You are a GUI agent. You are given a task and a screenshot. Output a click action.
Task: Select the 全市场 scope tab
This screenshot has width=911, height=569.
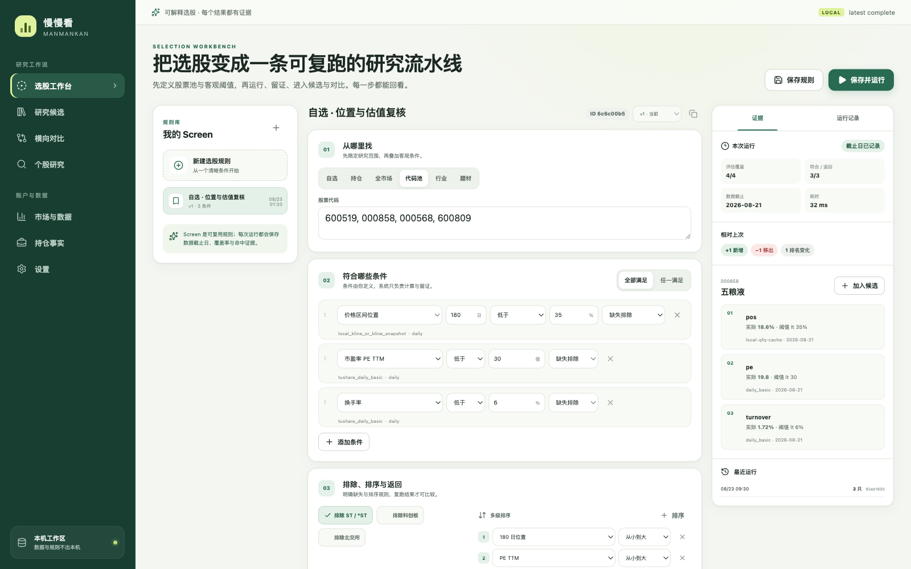click(384, 179)
